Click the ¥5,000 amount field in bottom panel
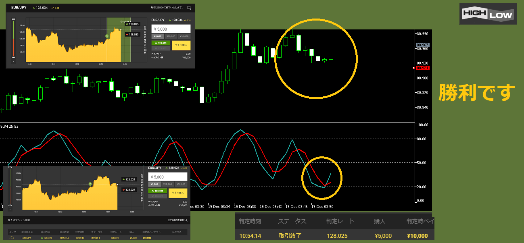Screen dimensions: 524x243 (x=167, y=177)
